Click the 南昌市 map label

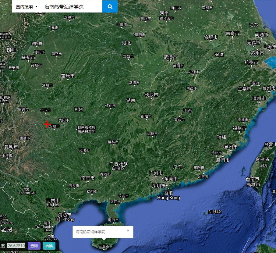(x=192, y=88)
